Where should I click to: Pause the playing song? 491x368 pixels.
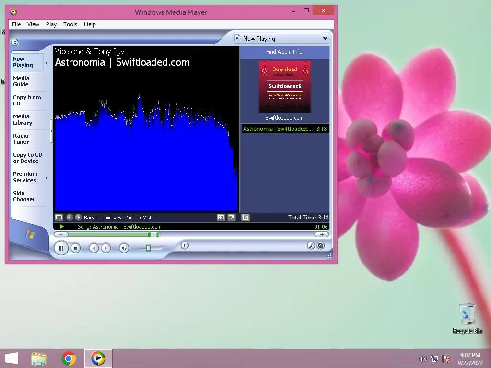pos(61,248)
